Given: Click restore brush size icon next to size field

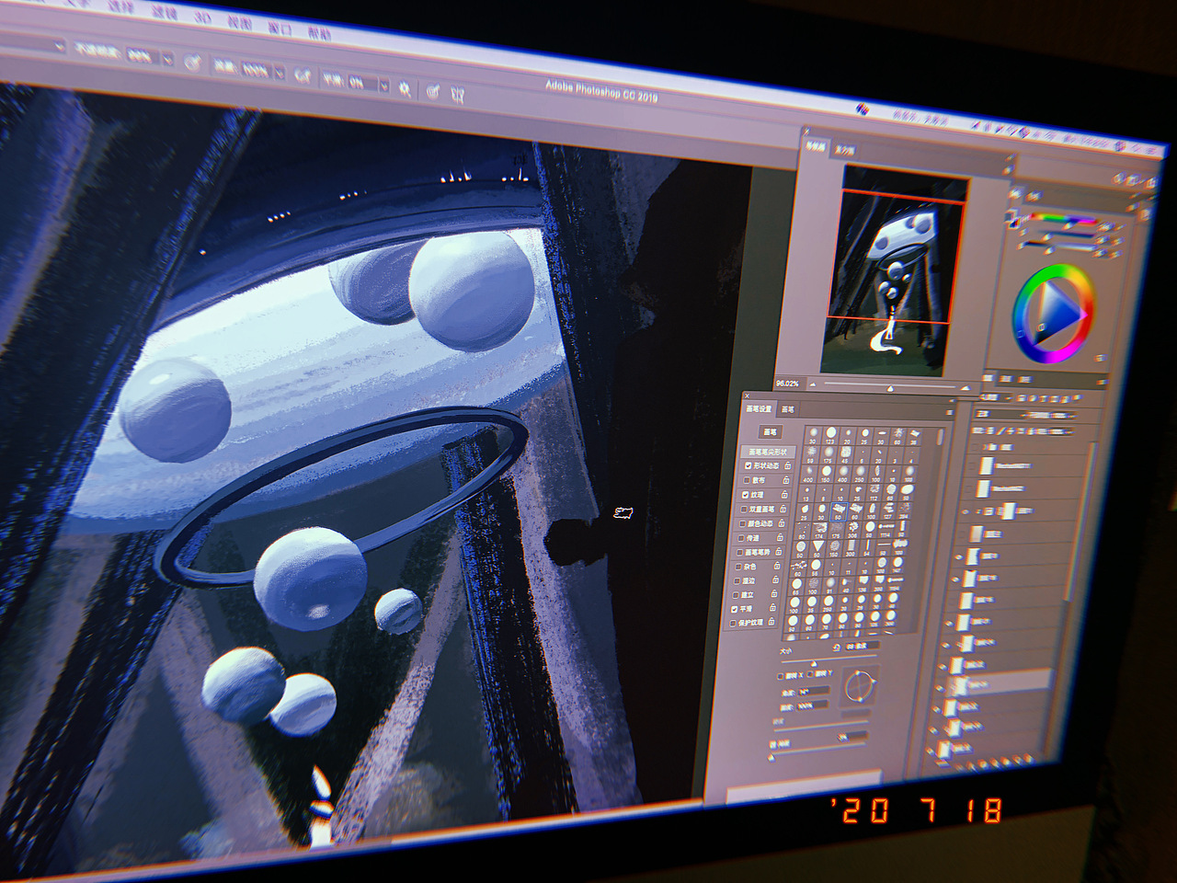Looking at the screenshot, I should click(x=835, y=647).
